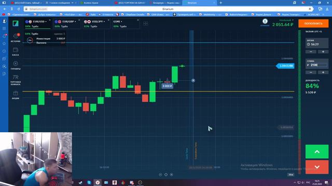Open the 7R trading room
This screenshot has width=332, height=186.
point(16,80)
